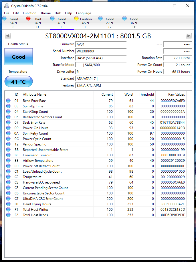The height and width of the screenshot is (262, 196).
Task: Click the ID column header
Action: tap(16, 94)
